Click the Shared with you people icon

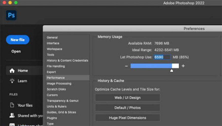(x=12, y=116)
